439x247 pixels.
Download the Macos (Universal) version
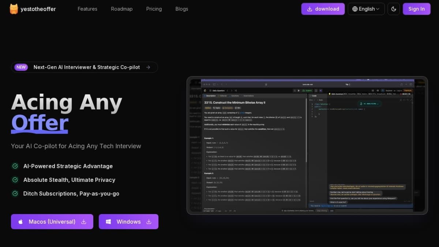(x=52, y=222)
